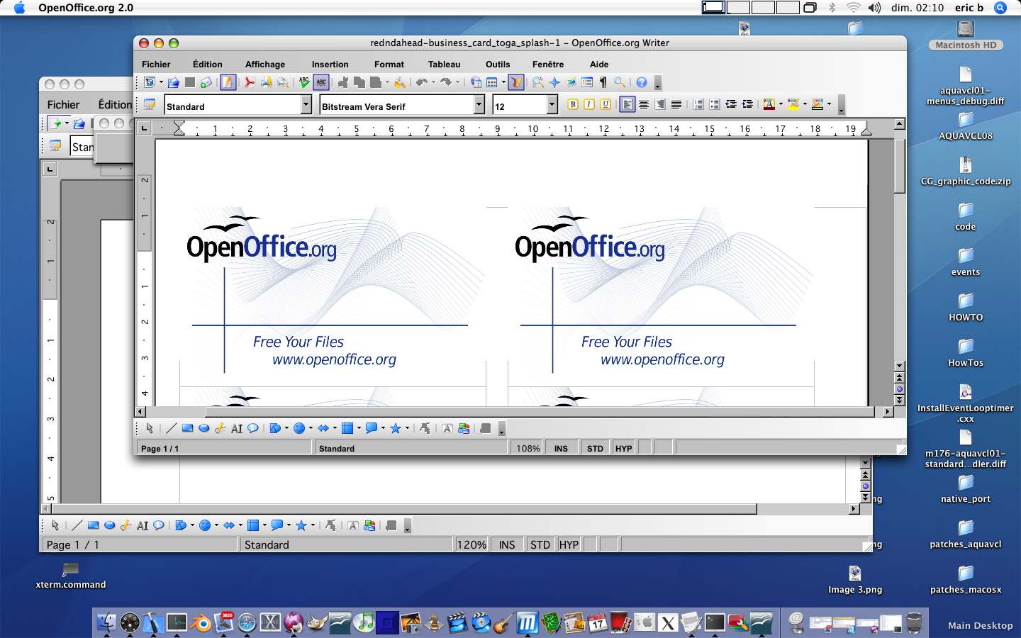Toggle Underline formatting button
This screenshot has width=1021, height=638.
(606, 104)
